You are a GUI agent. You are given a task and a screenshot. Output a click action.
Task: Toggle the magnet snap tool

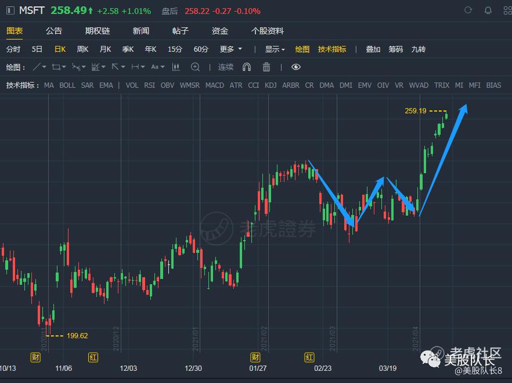coord(247,67)
